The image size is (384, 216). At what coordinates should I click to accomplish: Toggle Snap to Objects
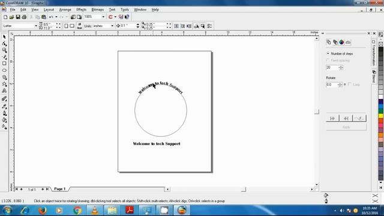(189, 26)
